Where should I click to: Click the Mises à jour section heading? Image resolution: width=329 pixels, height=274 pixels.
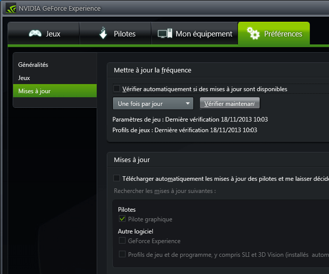pos(132,160)
